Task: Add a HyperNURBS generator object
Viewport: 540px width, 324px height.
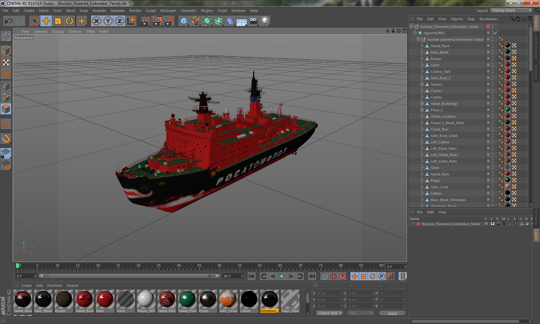Action: pos(207,21)
